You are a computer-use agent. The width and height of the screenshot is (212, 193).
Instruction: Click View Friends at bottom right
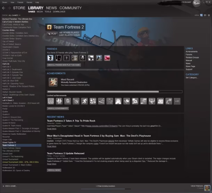pos(197,186)
